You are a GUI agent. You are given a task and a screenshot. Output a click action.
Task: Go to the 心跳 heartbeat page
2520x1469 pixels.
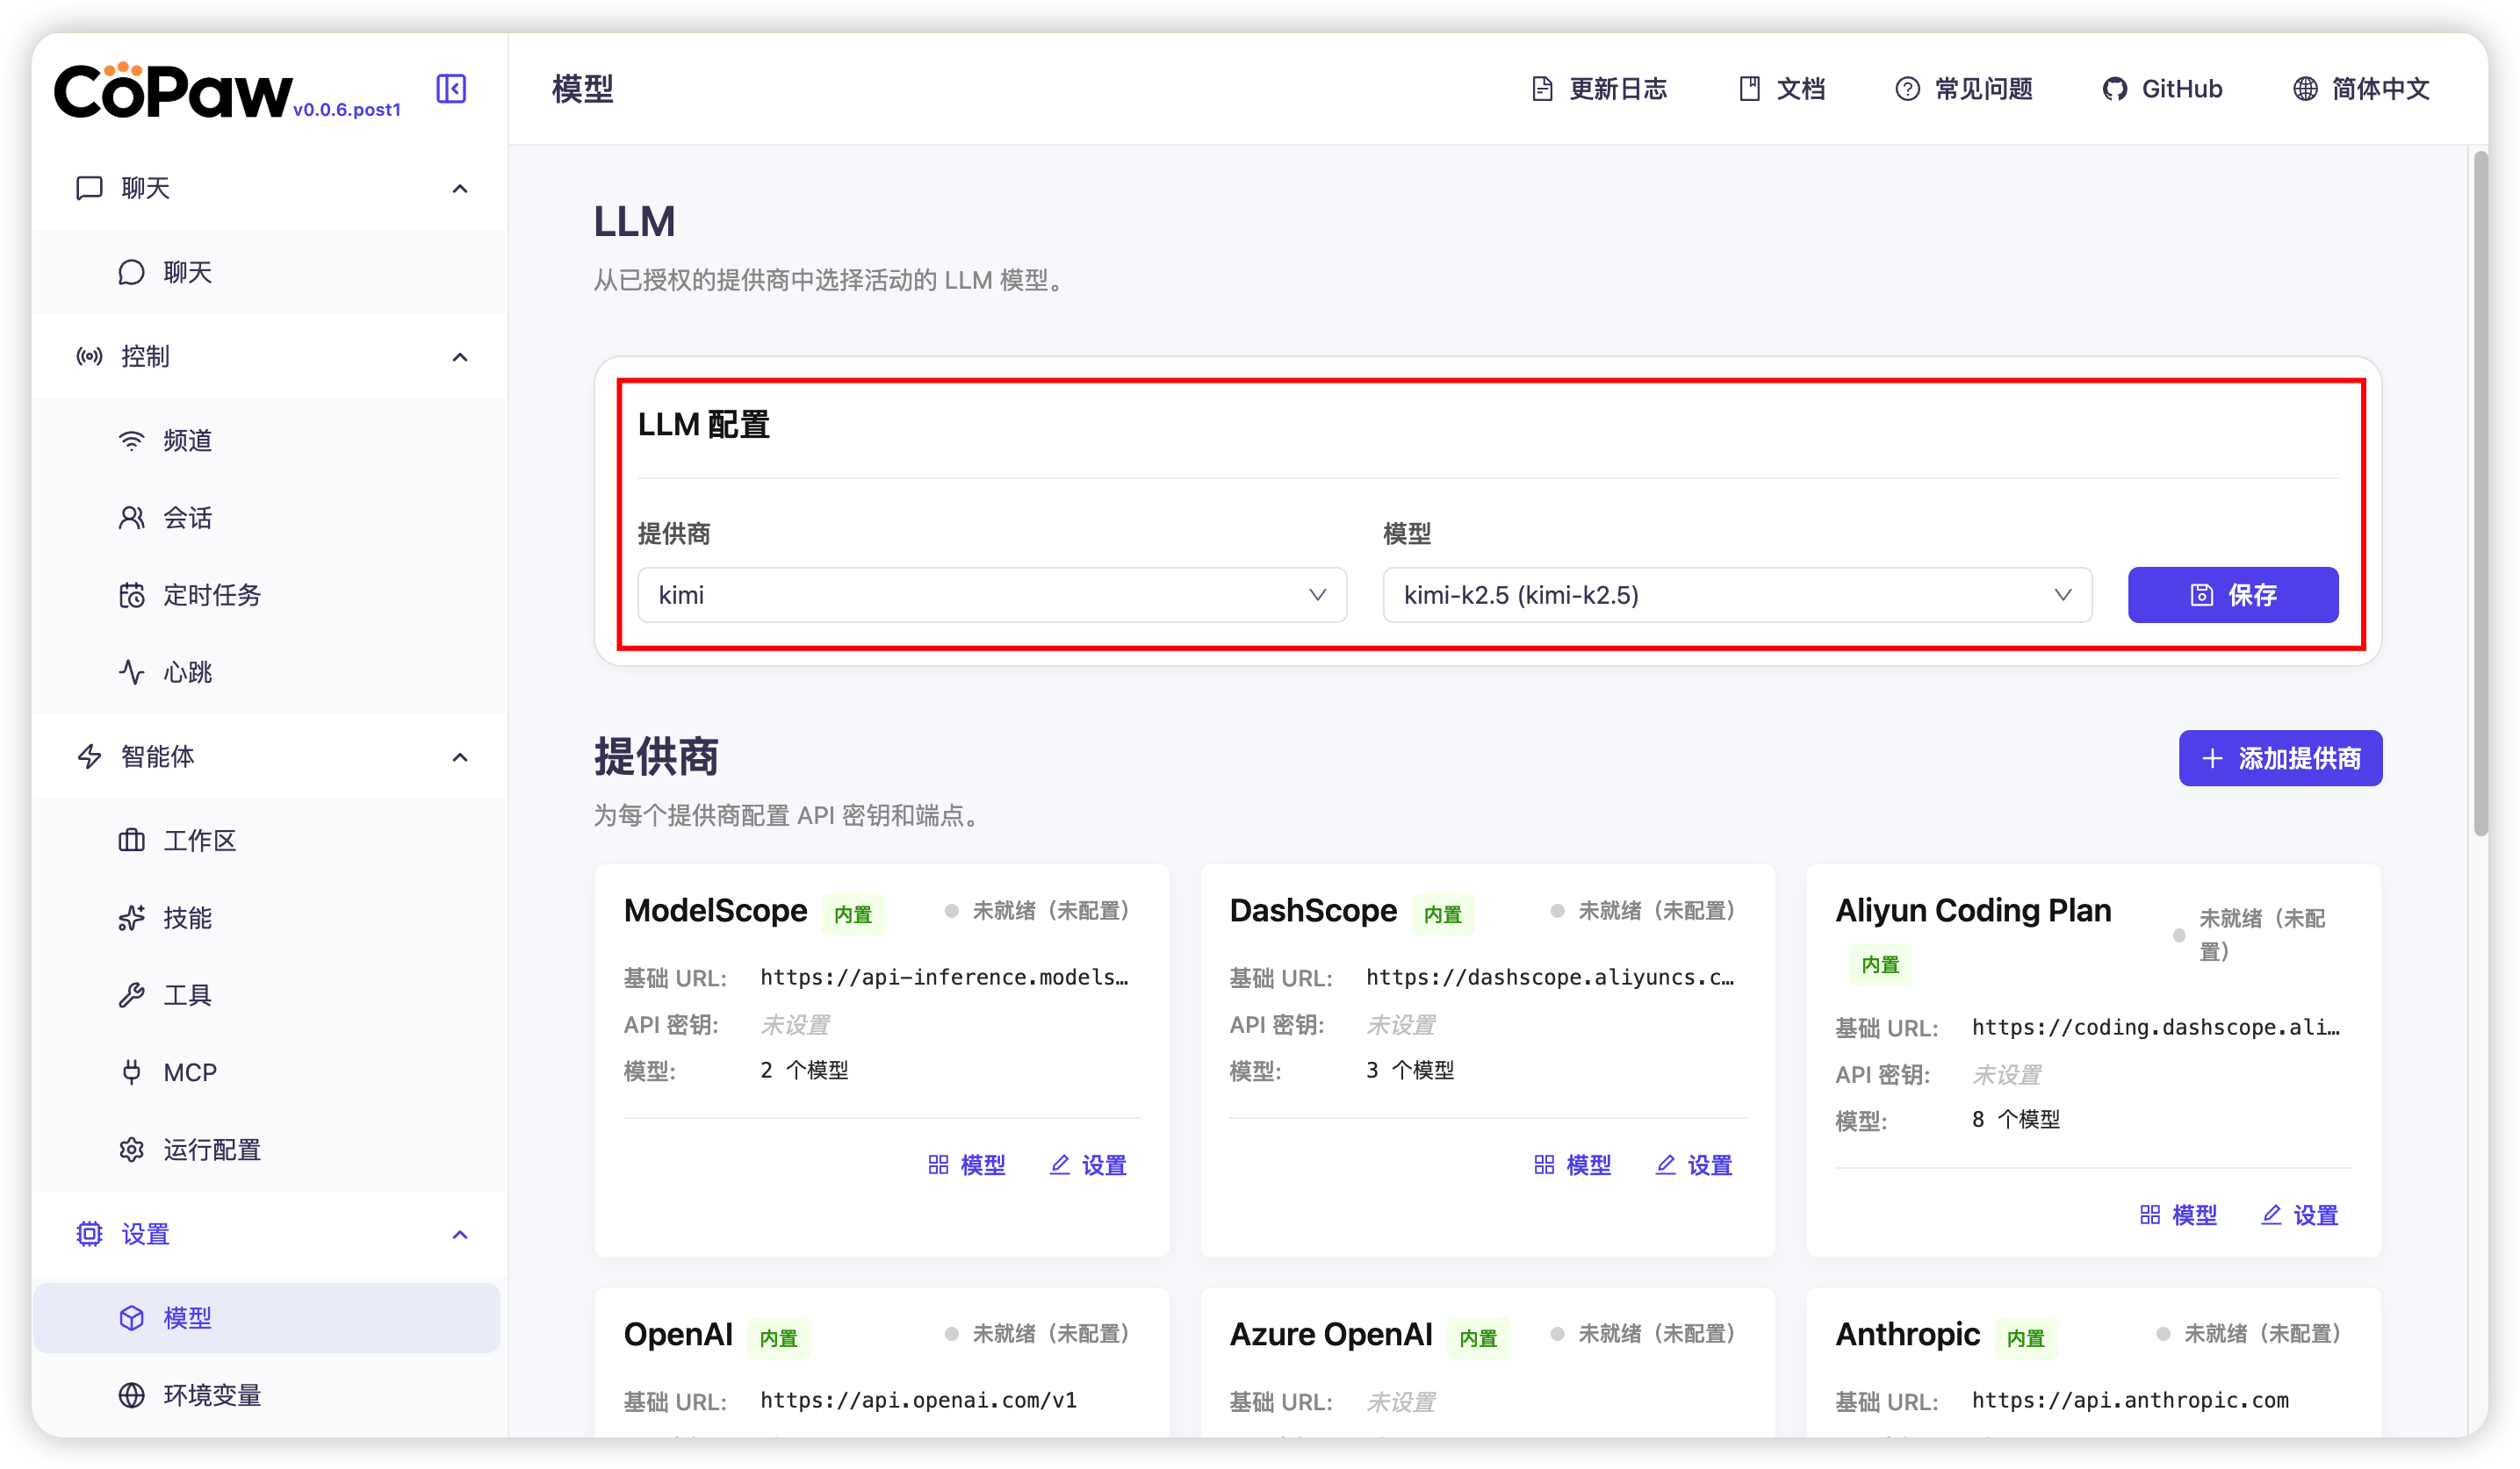coord(187,672)
